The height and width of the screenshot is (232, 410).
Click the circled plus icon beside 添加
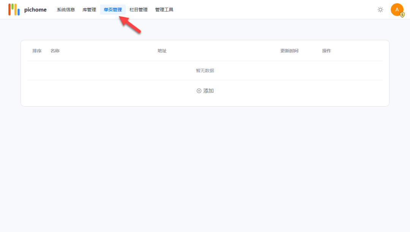pos(199,91)
